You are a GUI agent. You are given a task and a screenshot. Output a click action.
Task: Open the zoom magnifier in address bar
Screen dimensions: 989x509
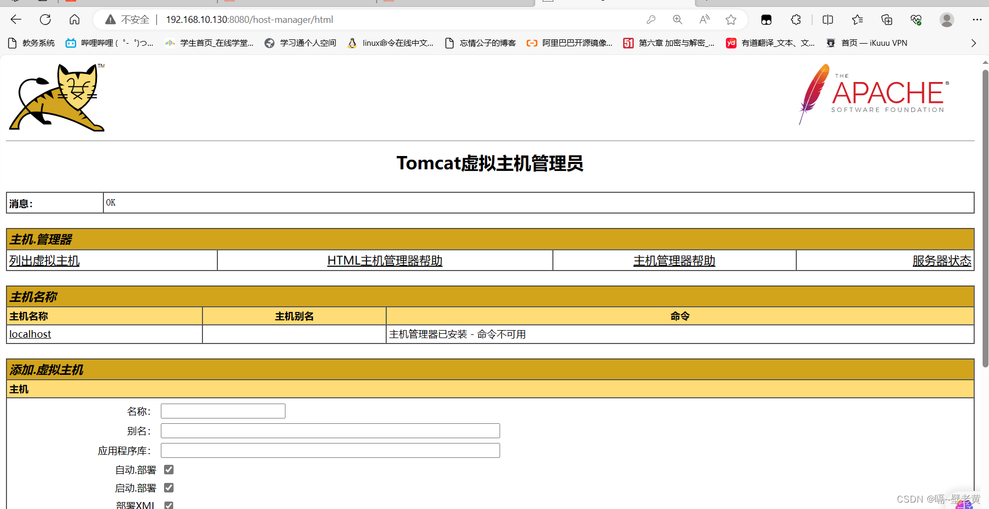pyautogui.click(x=677, y=20)
